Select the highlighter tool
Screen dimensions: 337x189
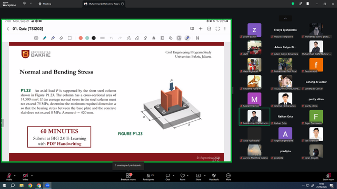pos(53,38)
